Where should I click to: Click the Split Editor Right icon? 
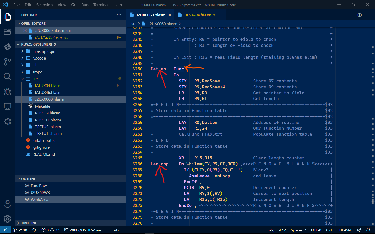pos(360,15)
